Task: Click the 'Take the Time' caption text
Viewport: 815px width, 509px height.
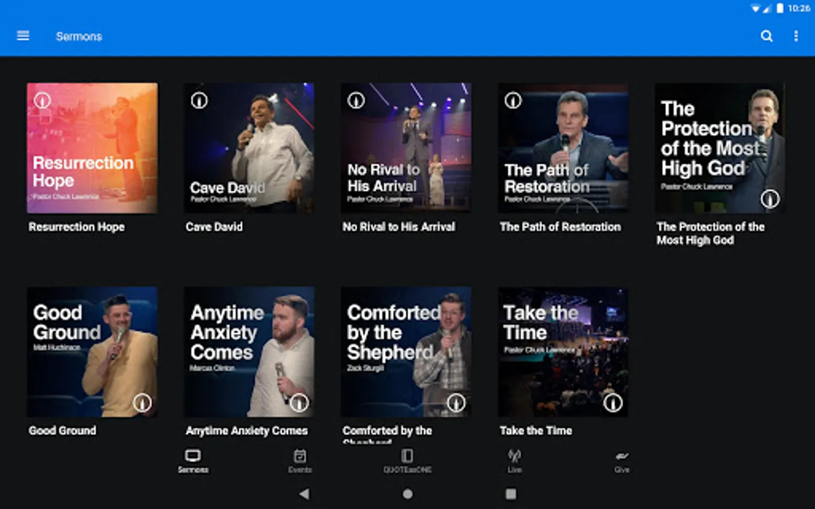Action: coord(536,430)
